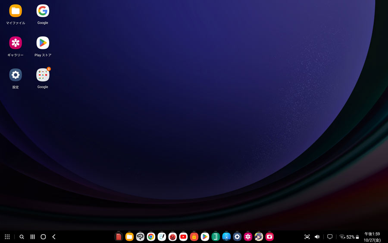
Task: Open the notifications speech bubble icon
Action: click(x=330, y=237)
